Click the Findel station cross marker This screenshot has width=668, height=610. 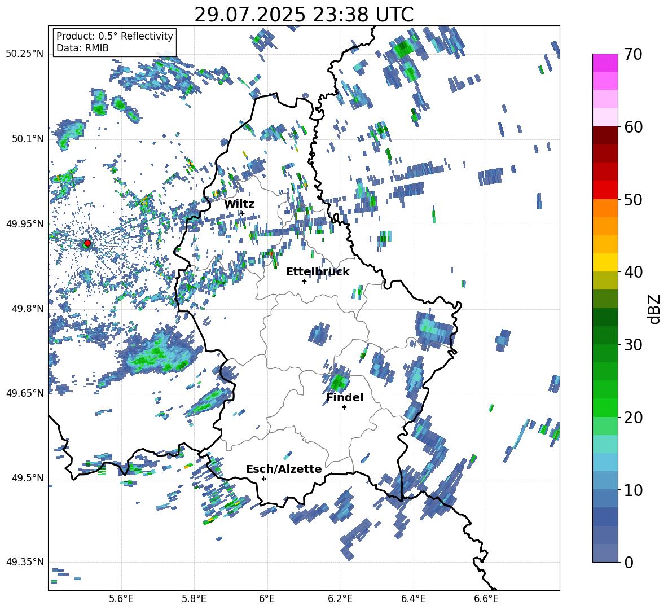click(344, 407)
